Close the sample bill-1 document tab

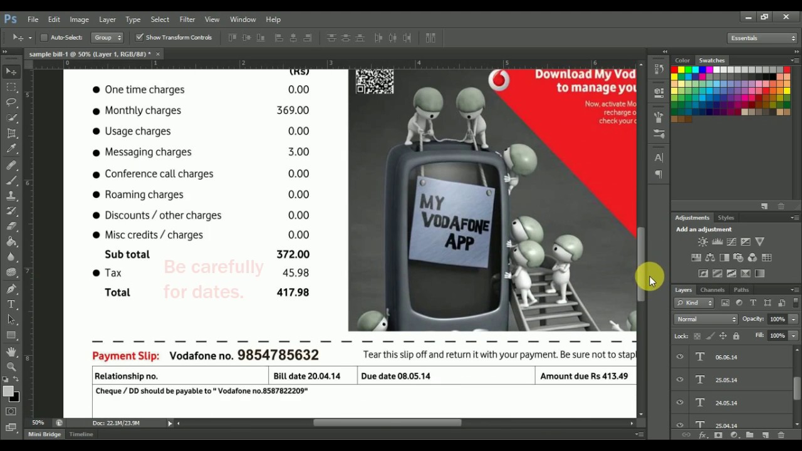click(158, 54)
